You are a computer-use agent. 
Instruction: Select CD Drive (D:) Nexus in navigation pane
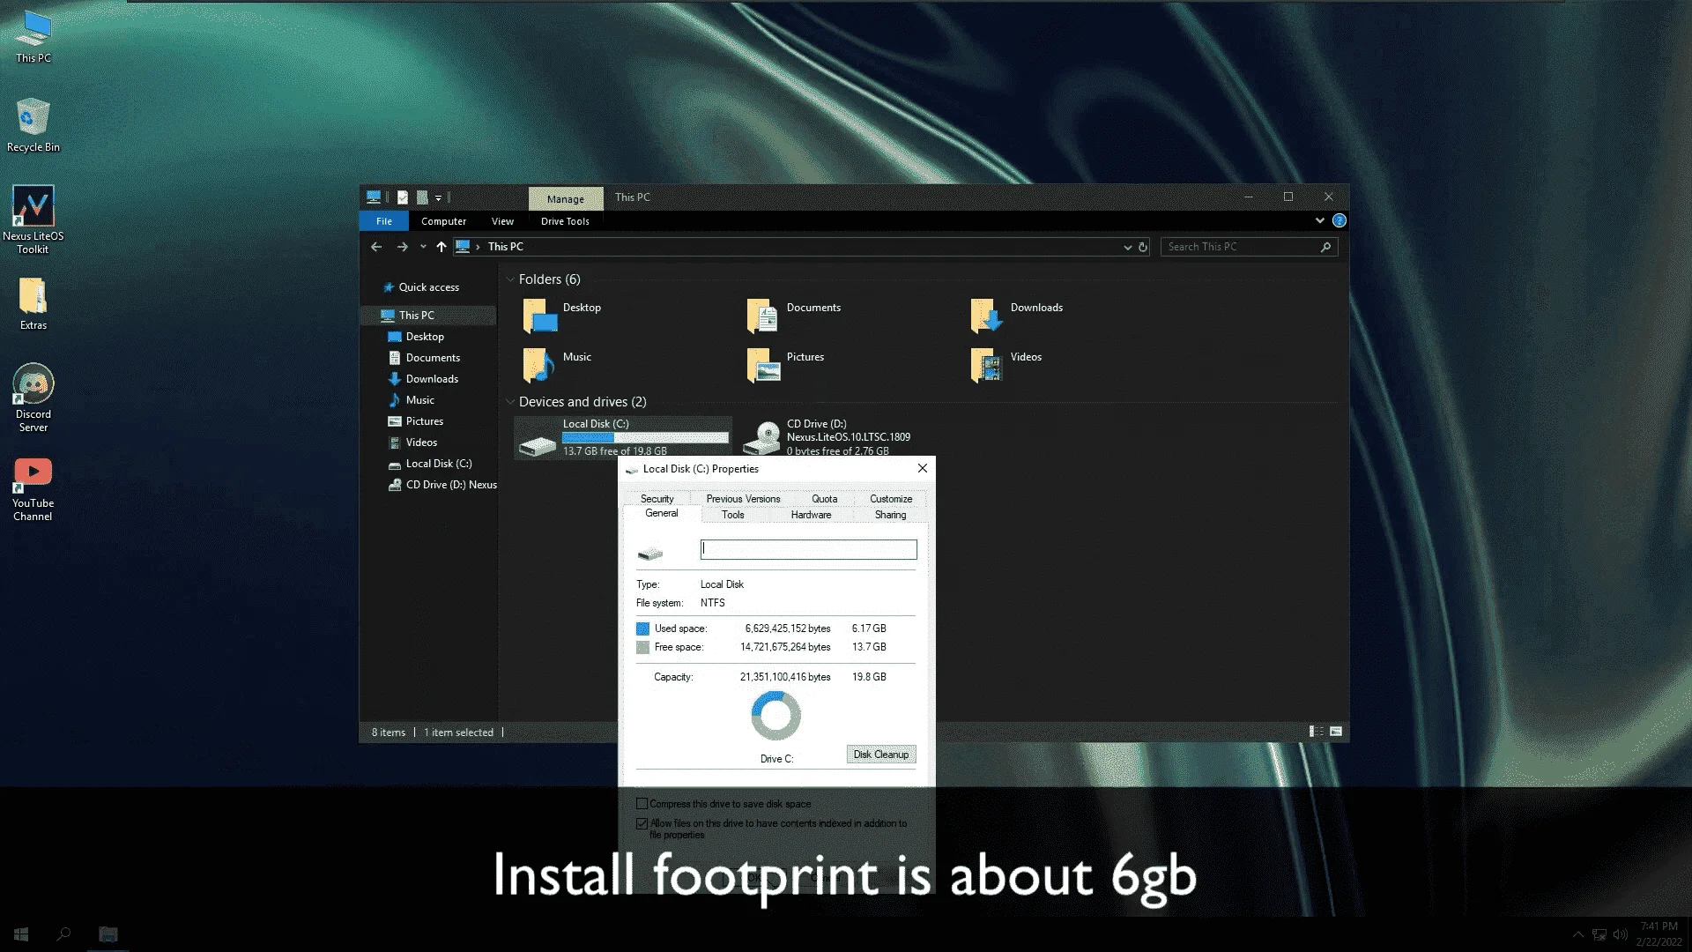[451, 485]
